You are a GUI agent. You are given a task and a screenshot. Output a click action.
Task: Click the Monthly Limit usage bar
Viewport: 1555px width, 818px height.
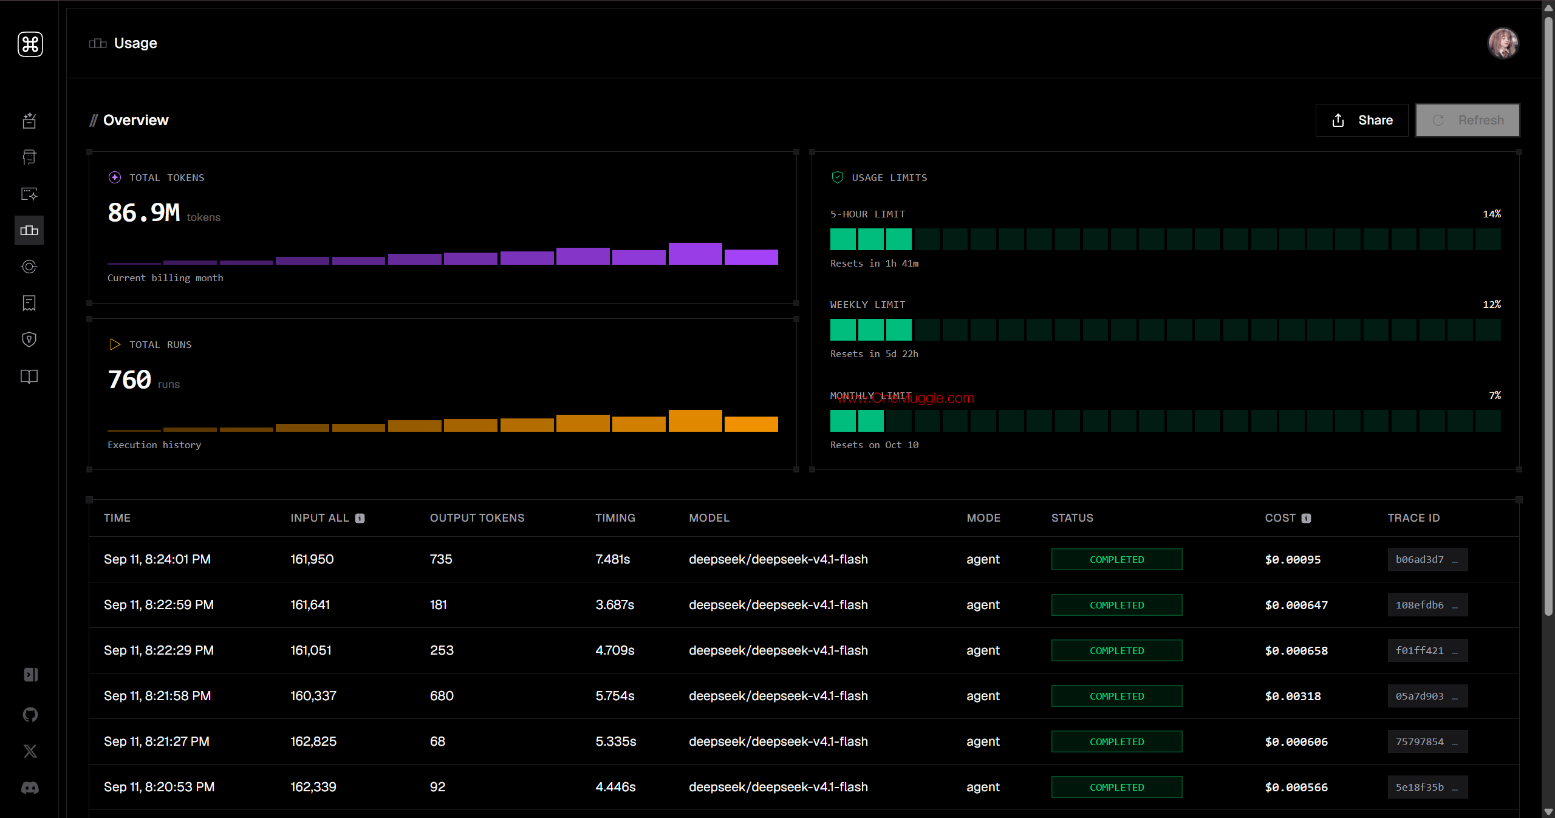point(1166,421)
